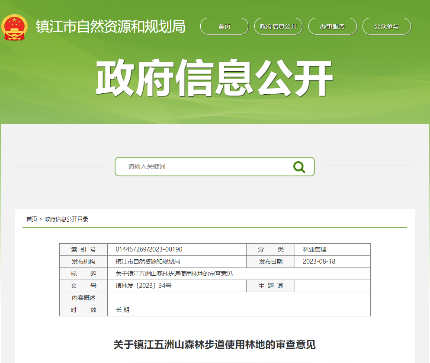
Task: Click the 主题词 label cell
Action: tap(270, 286)
